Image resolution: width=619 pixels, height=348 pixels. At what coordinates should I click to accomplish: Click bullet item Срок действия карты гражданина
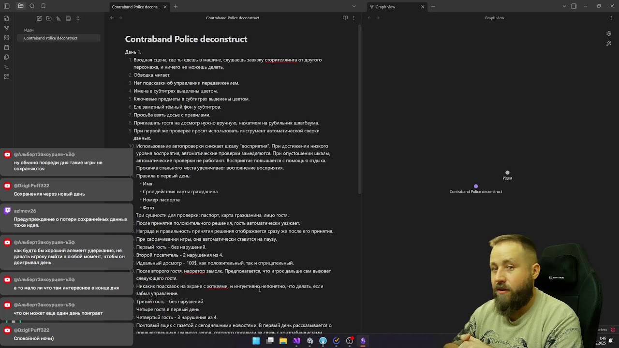click(x=180, y=192)
